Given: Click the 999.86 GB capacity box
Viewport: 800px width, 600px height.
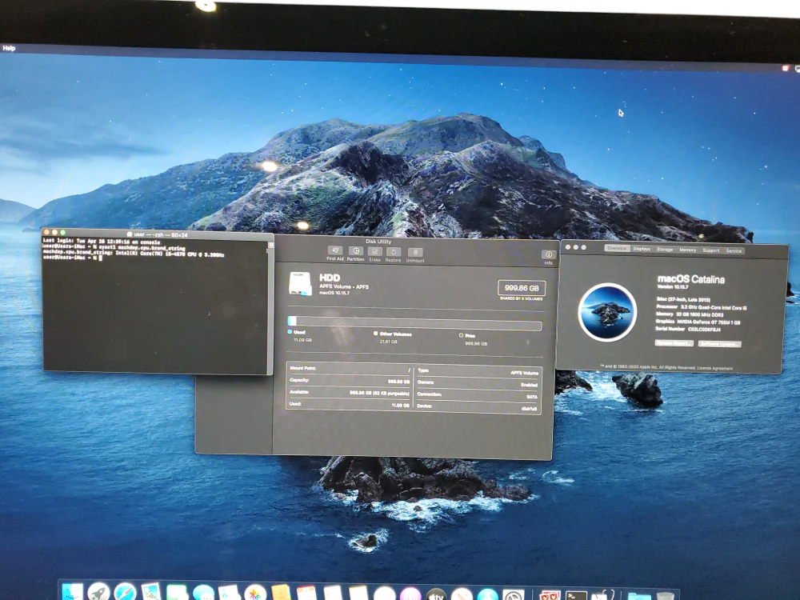Looking at the screenshot, I should click(x=522, y=288).
